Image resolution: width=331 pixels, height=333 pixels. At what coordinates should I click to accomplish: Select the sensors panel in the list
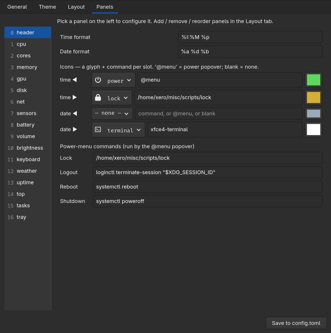coord(28,113)
